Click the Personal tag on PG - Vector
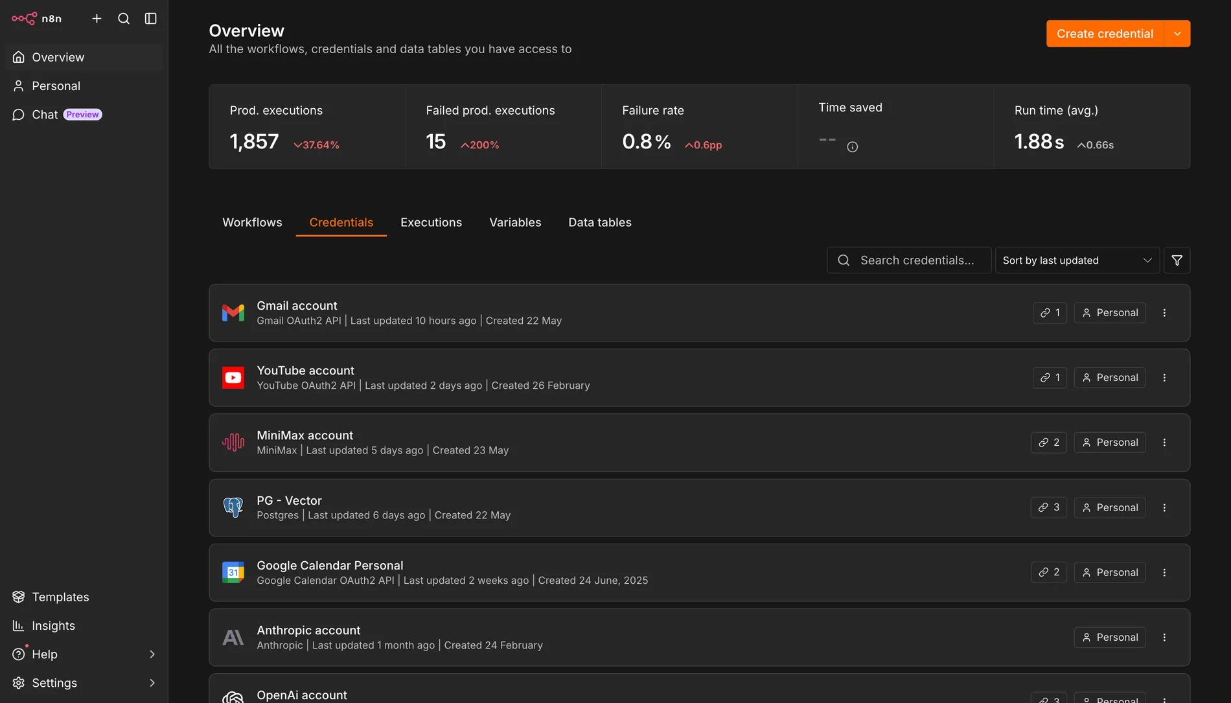The height and width of the screenshot is (703, 1231). (x=1110, y=508)
